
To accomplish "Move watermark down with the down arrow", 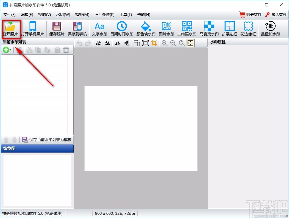I will click(15, 140).
